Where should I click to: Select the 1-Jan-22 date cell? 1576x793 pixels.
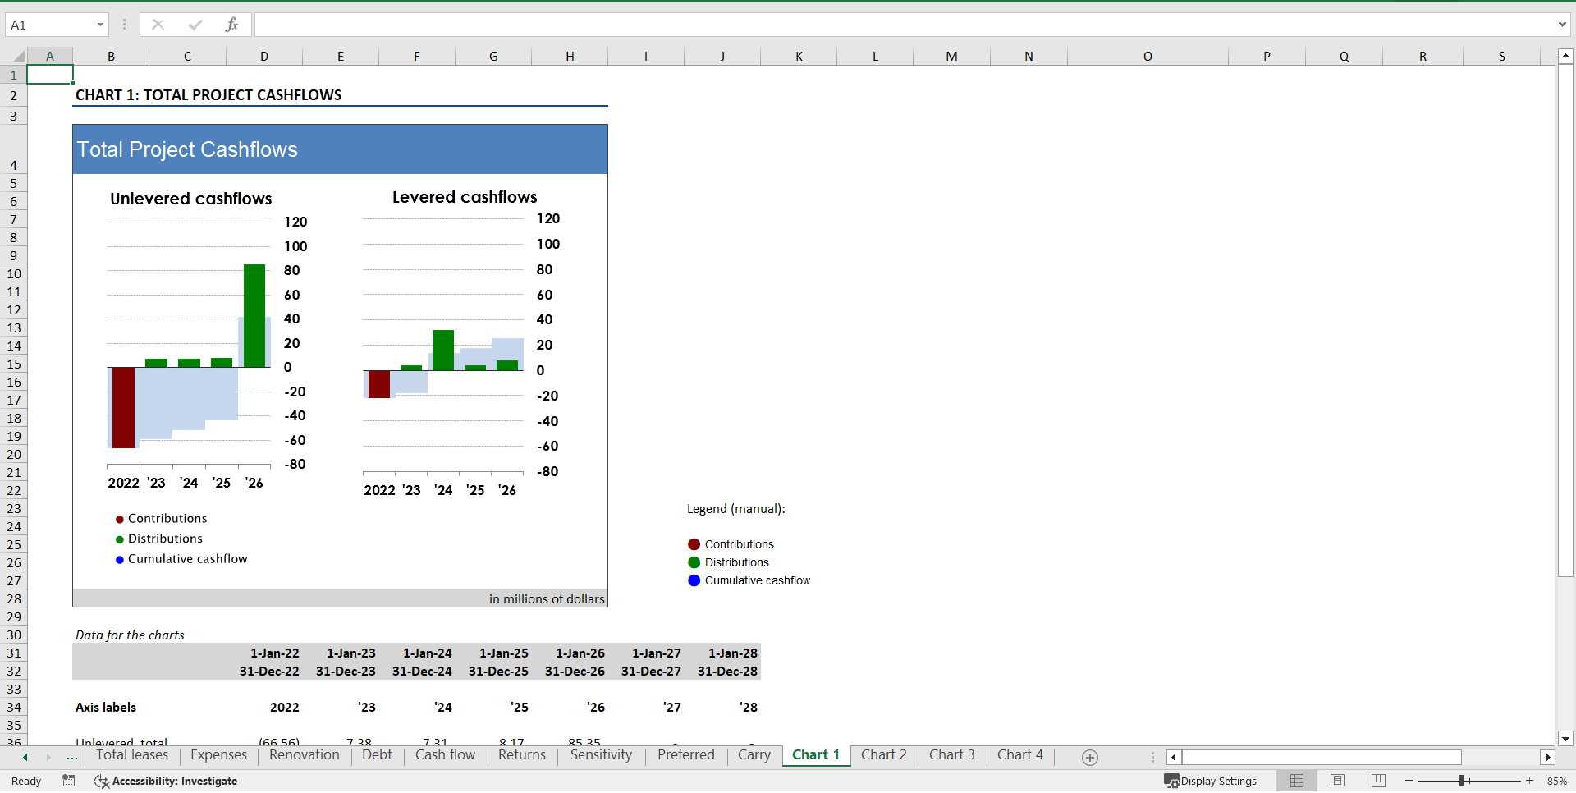[x=264, y=653]
